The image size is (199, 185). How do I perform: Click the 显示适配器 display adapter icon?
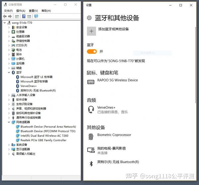coord(13,149)
